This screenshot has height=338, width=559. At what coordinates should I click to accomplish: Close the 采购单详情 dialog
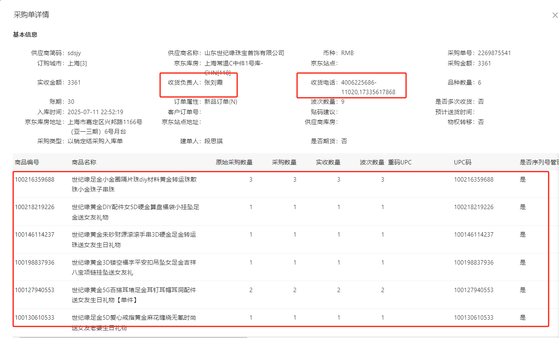point(554,15)
